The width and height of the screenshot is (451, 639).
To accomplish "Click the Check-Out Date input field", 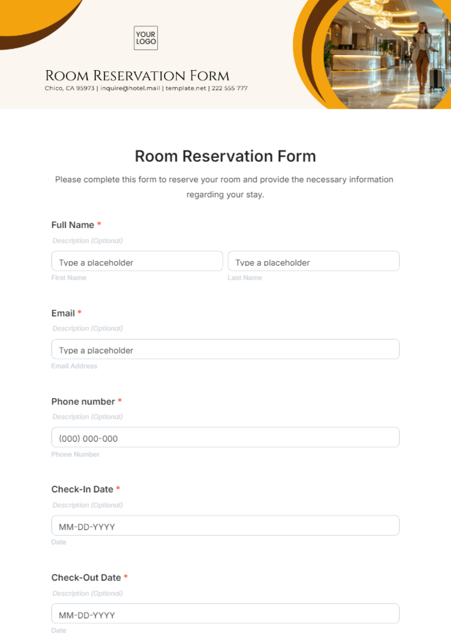I will (x=225, y=614).
